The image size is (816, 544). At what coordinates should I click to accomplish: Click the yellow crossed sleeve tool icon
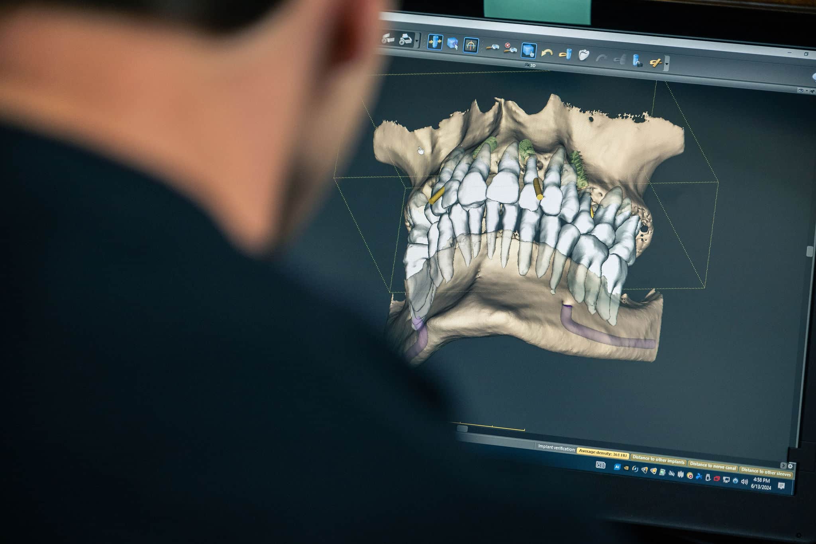tap(655, 62)
